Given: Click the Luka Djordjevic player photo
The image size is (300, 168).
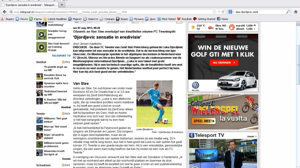Looking at the screenshot, I should [154, 104].
